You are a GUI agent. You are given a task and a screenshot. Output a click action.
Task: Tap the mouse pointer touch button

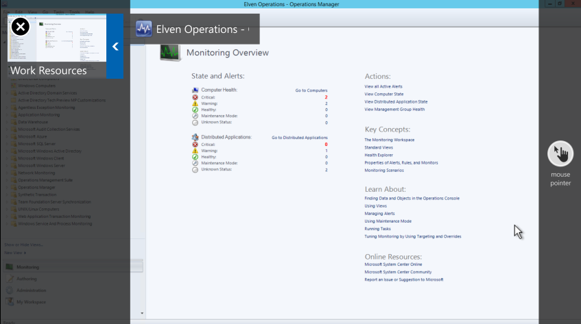tap(560, 153)
